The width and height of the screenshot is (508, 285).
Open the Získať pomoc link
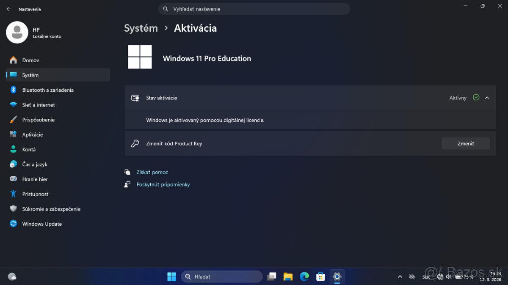pyautogui.click(x=152, y=172)
